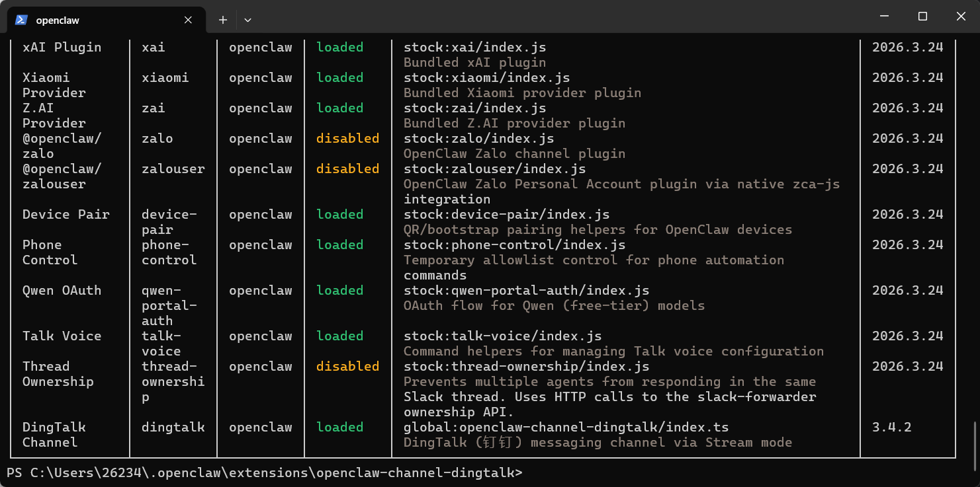Screen dimensions: 980x487
Task: Click the qwen-portal-auth plugin ID
Action: 169,305
